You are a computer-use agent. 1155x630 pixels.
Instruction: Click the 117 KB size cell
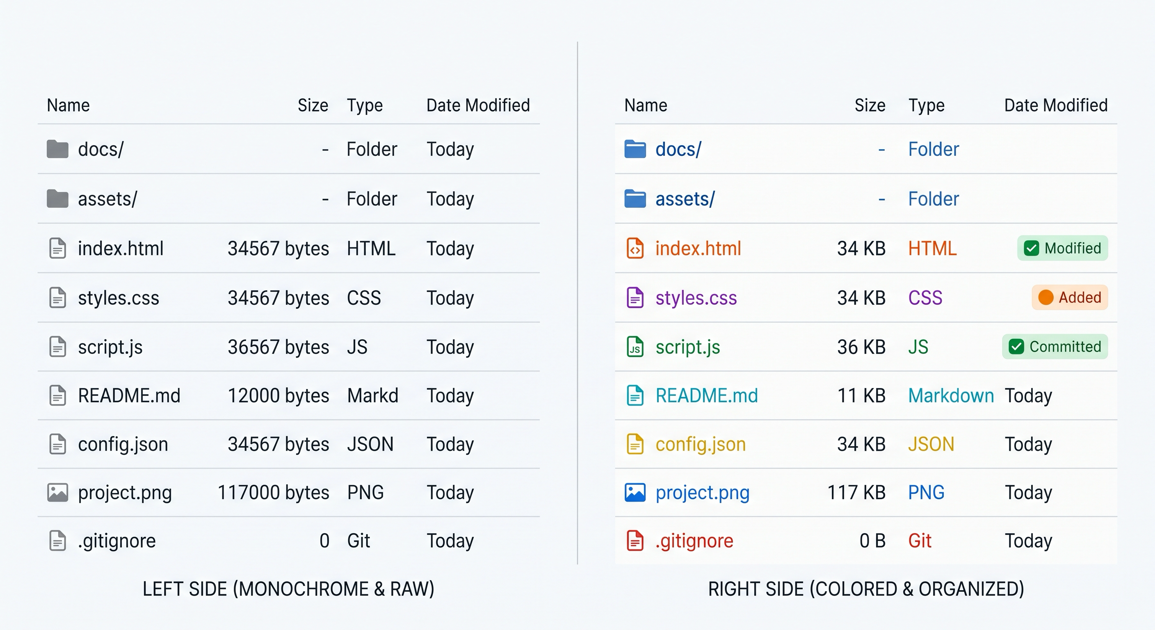click(856, 492)
